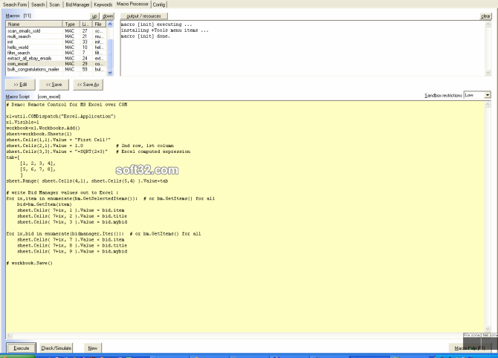Image resolution: width=498 pixels, height=358 pixels.
Task: Click the 'installing +Tools menu items' output line
Action: tap(164, 30)
